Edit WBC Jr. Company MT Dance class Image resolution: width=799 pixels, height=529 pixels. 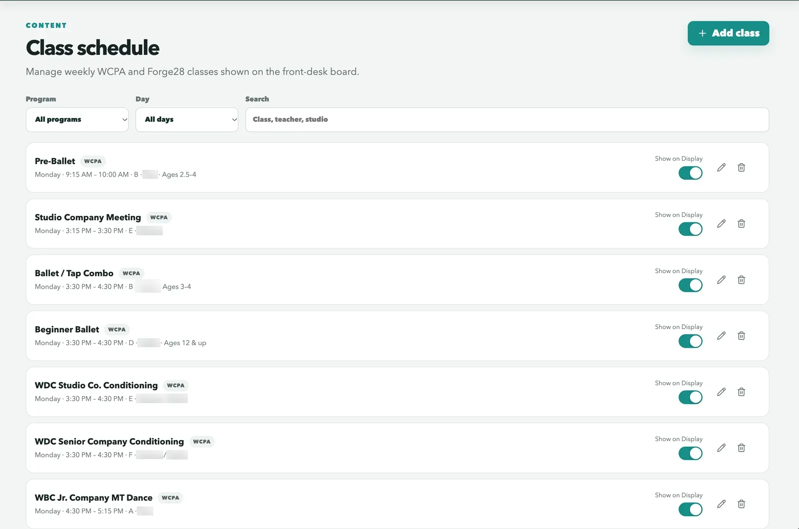click(x=721, y=504)
